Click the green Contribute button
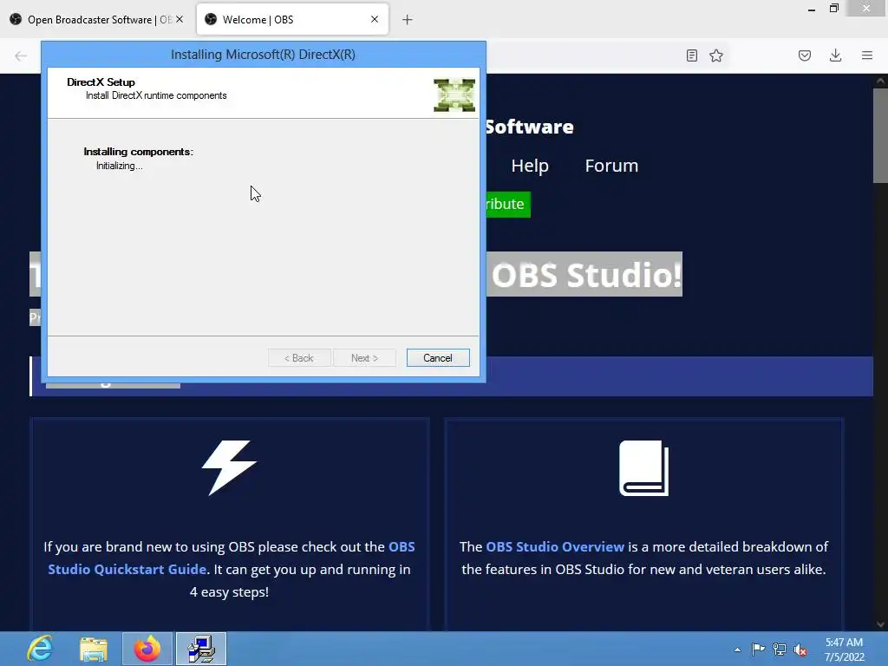The width and height of the screenshot is (888, 666). click(x=508, y=204)
